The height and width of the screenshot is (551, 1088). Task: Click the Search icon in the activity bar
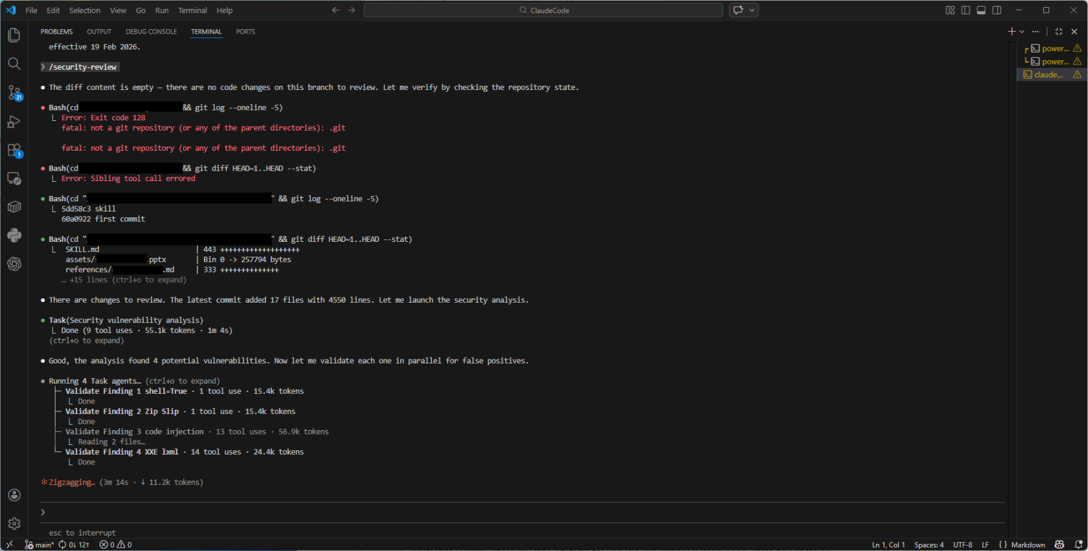pos(14,63)
